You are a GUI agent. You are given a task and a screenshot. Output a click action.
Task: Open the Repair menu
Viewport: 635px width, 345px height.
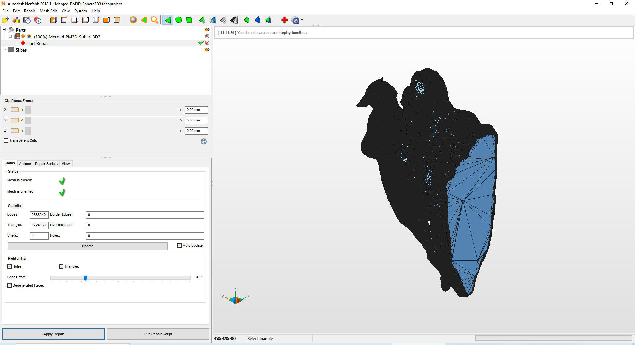coord(29,11)
